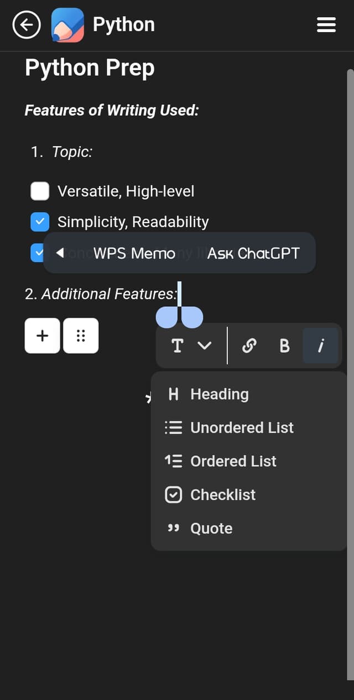This screenshot has width=354, height=700.
Task: Choose Unordered List in the menu
Action: click(x=241, y=428)
